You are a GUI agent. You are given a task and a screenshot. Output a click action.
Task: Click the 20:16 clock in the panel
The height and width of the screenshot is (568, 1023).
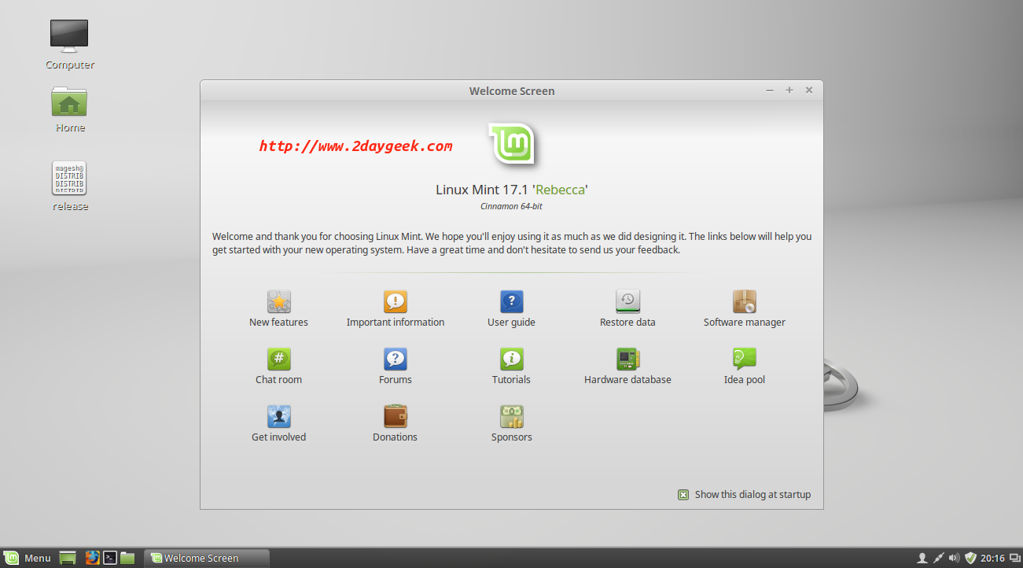point(992,559)
